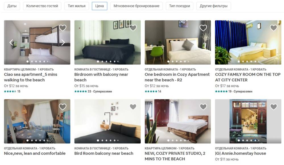284x165 pixels.
Task: Open Annie.homestay house door photo thumbnail
Action: pos(248,121)
